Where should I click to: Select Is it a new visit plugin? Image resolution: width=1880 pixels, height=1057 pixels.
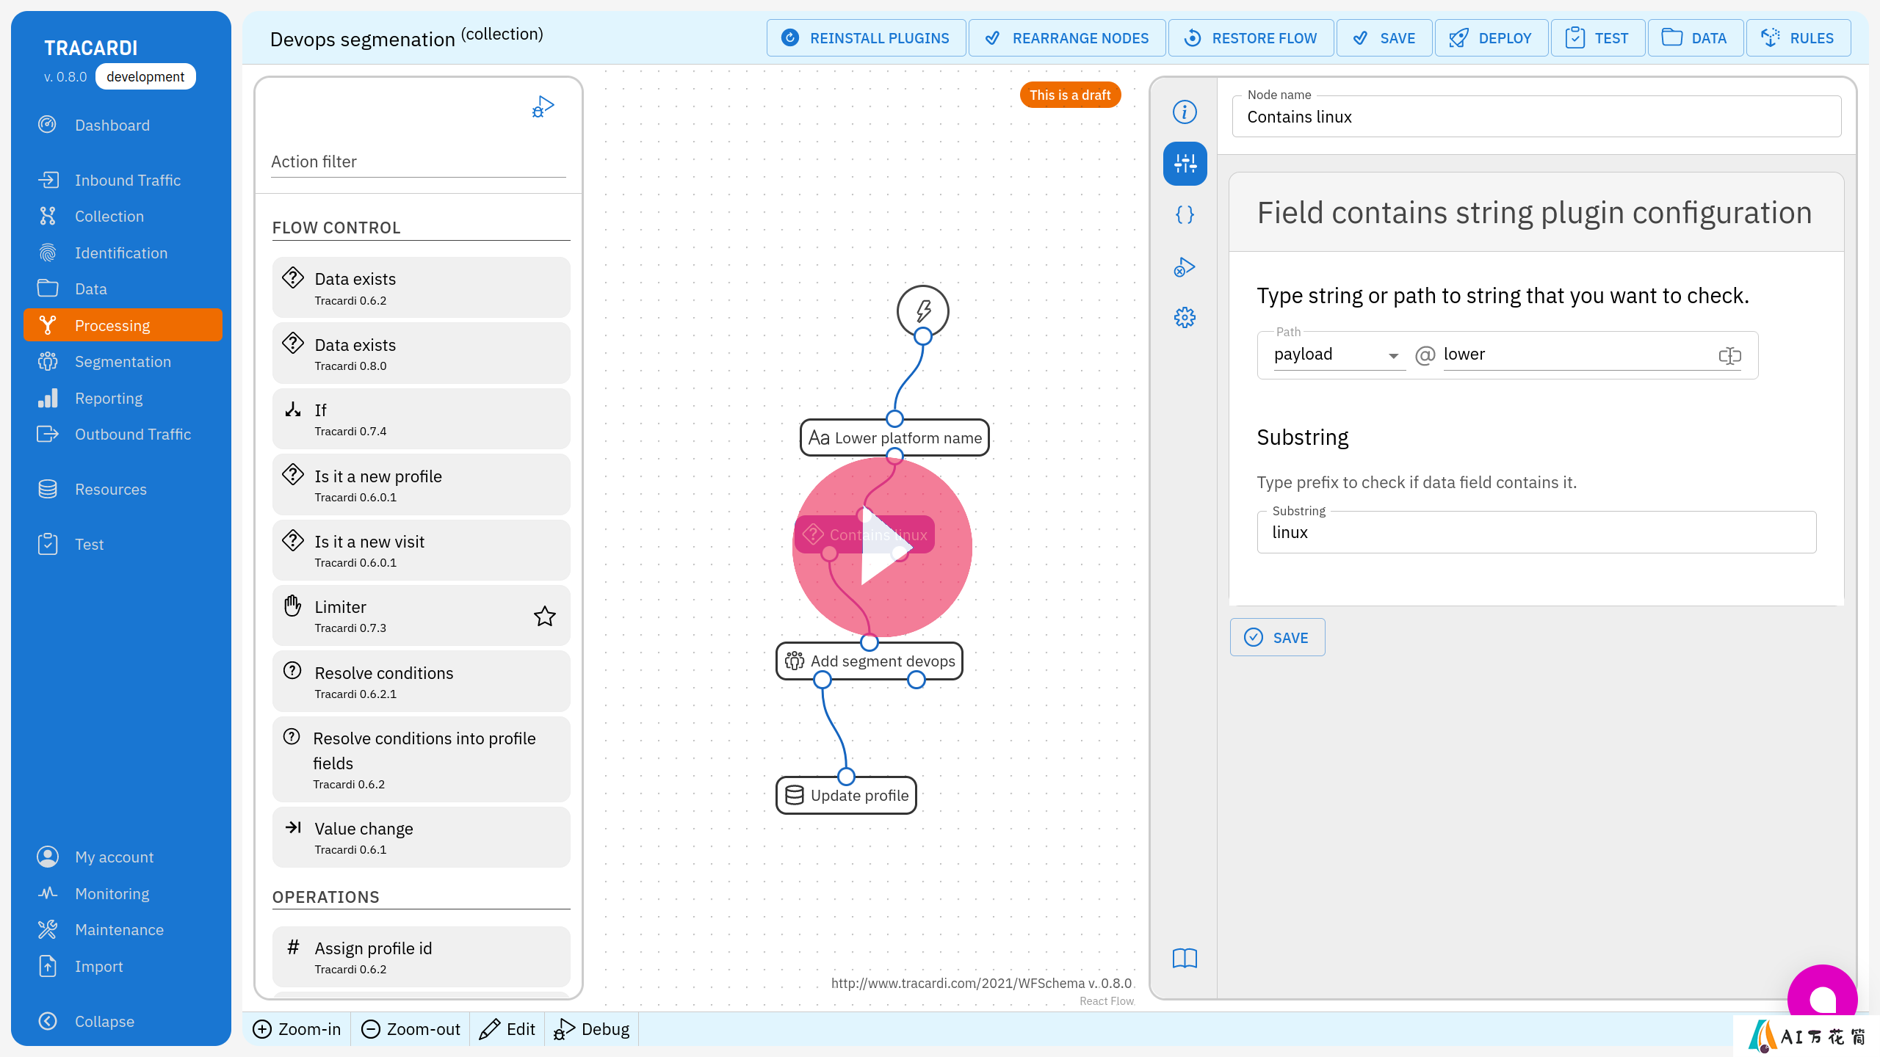coord(421,550)
